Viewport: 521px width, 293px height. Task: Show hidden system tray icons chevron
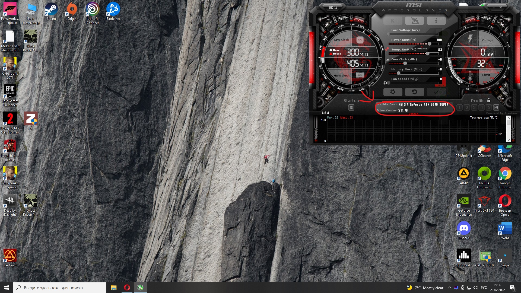pyautogui.click(x=449, y=288)
